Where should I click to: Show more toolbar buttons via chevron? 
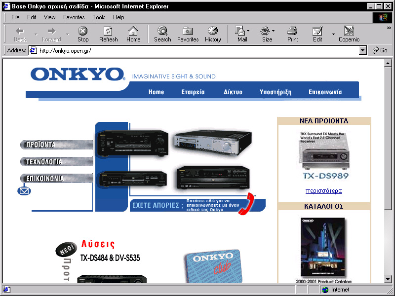(389, 28)
